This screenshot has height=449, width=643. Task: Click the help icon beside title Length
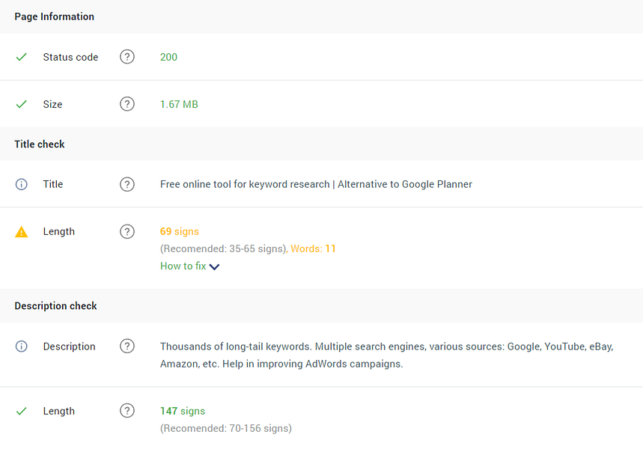(x=127, y=231)
